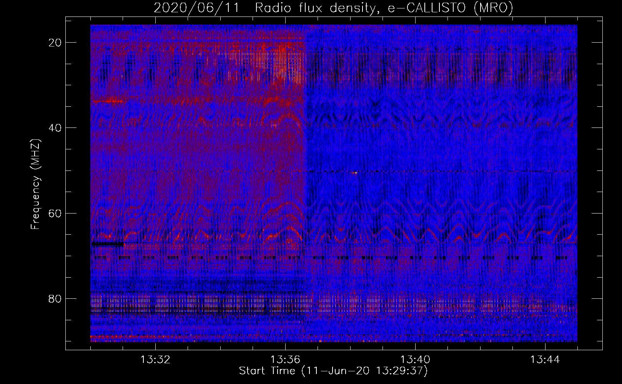The height and width of the screenshot is (384, 622).
Task: Click the 13:44 time tick label
Action: pyautogui.click(x=545, y=360)
